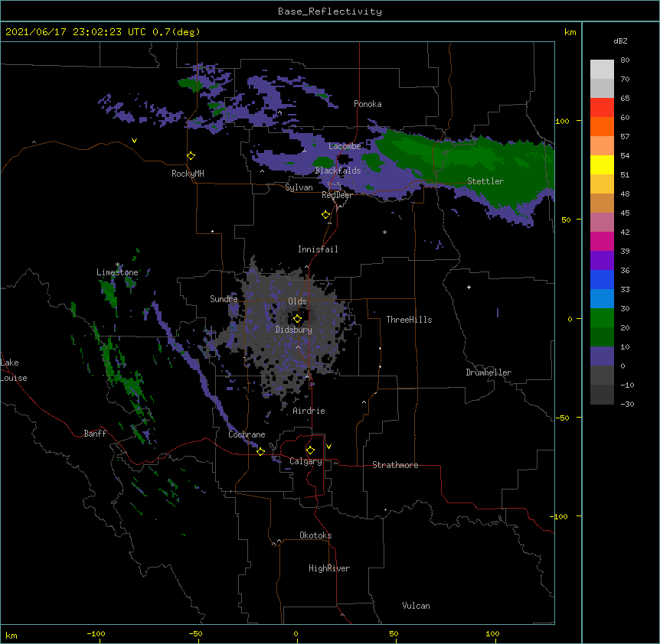Click the yellow diamond marker under the Cochrane label
660x644 pixels.
(260, 451)
